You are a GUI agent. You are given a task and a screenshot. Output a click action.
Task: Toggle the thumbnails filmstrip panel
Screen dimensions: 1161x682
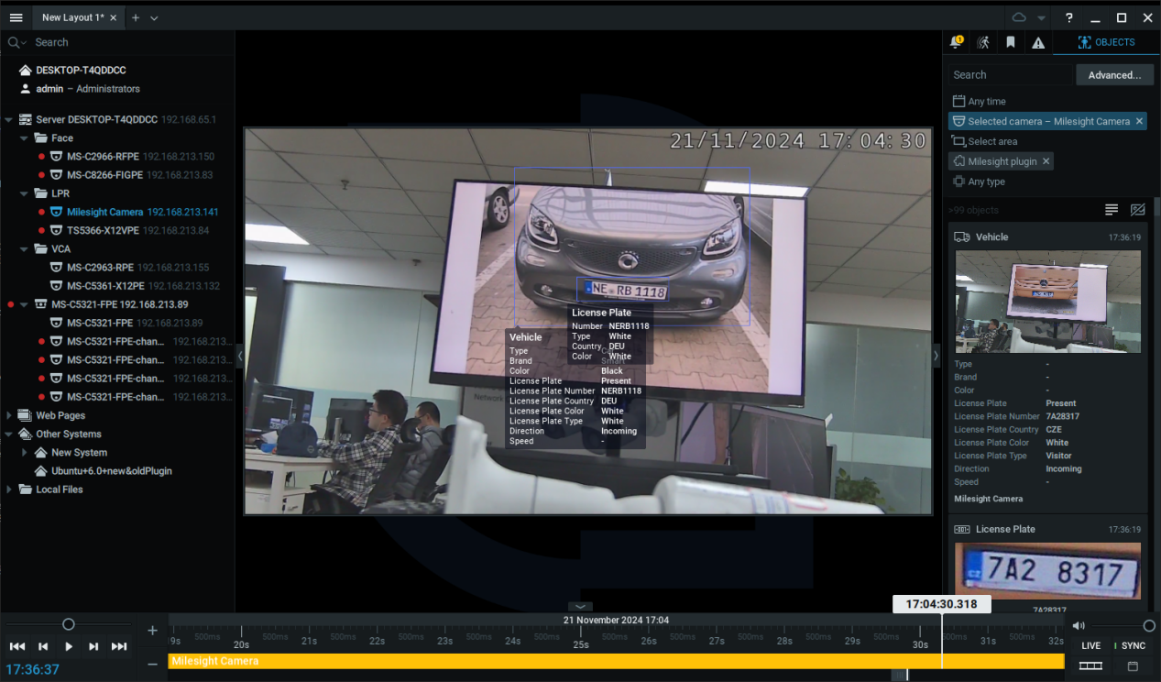coord(1090,666)
